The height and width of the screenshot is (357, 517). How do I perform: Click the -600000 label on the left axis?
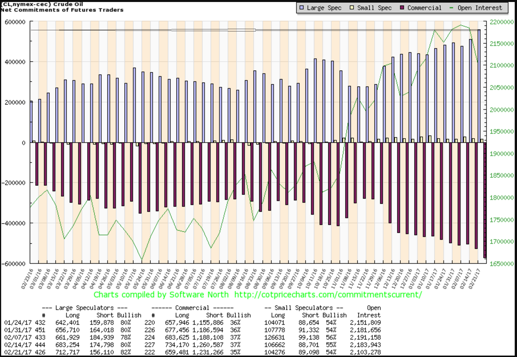click(x=13, y=264)
